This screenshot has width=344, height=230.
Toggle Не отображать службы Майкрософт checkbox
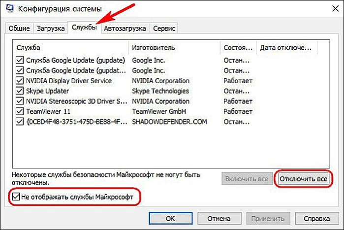[16, 197]
